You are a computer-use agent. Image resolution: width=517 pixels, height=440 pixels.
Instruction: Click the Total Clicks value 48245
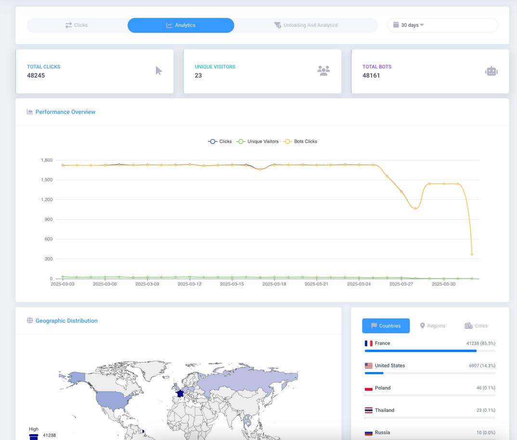(x=36, y=76)
